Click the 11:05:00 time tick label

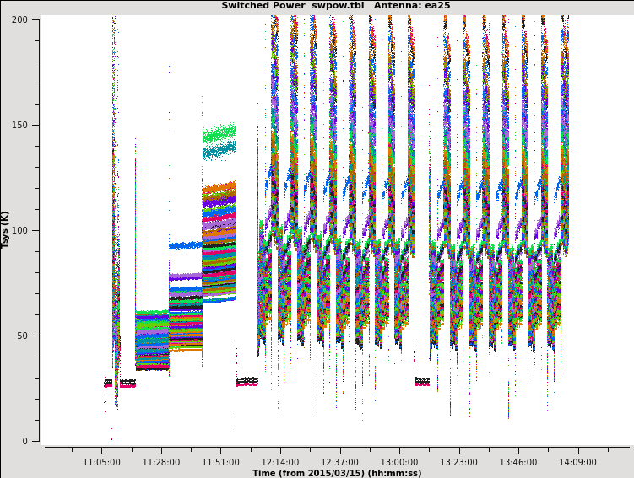(101, 462)
